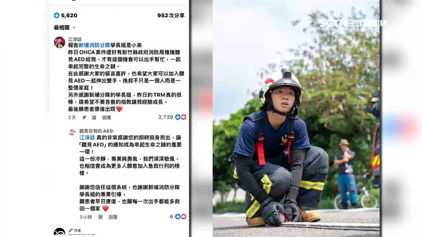
Task: Open the 新埔消防分隊 tagged page link
Action: (94, 45)
